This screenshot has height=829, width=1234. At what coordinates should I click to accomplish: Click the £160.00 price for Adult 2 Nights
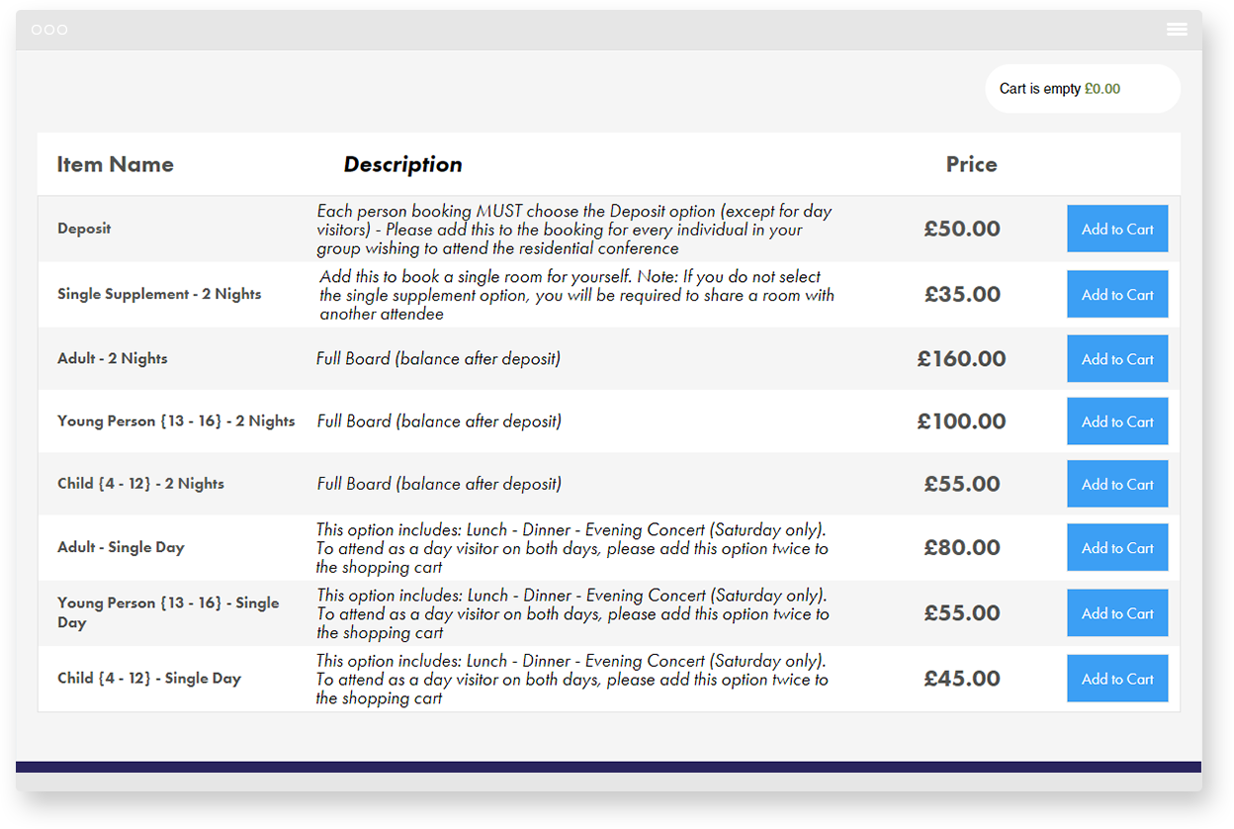point(961,359)
